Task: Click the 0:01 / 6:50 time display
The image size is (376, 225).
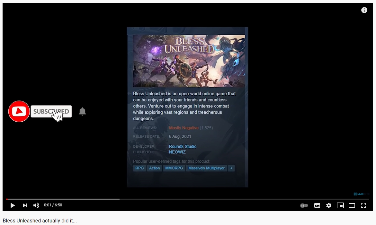Action: coord(53,205)
